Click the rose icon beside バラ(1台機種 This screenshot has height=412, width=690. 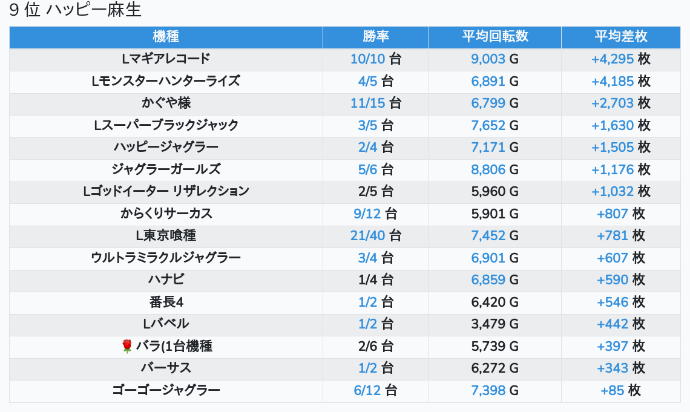click(x=126, y=346)
